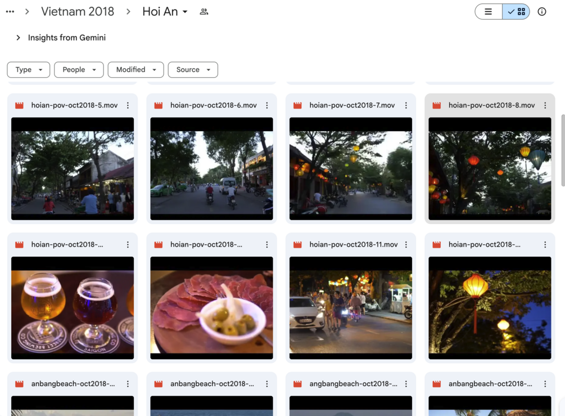Click file name hoian-pov-oct2018-5.mov
Viewport: 565px width, 416px height.
coord(75,105)
